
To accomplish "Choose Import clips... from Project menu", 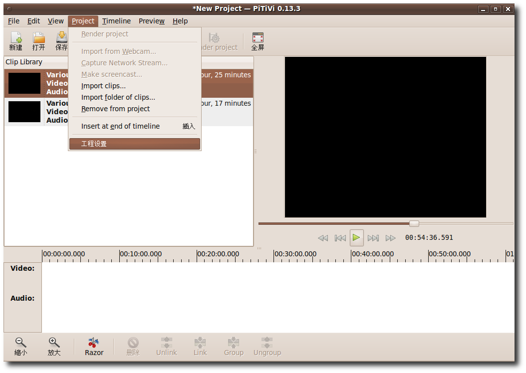I will click(135, 86).
